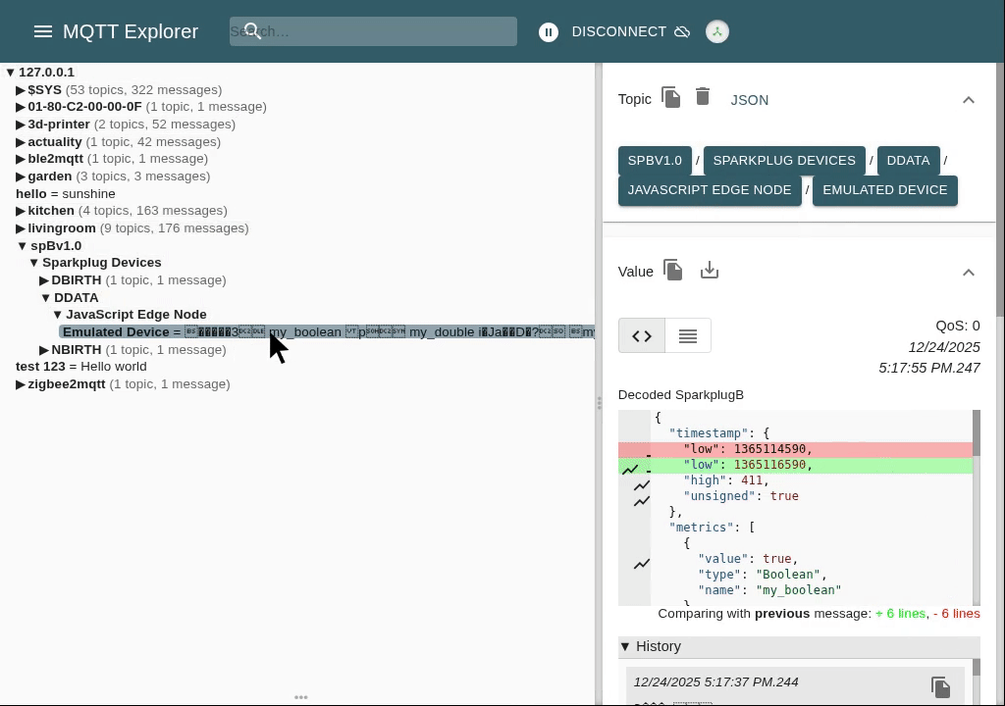Image resolution: width=1005 pixels, height=706 pixels.
Task: Collapse the Value panel with its chevron
Action: click(x=969, y=272)
